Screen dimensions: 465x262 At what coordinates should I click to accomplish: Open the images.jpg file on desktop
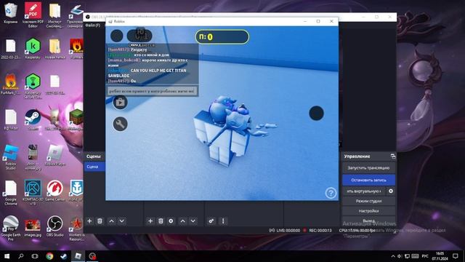pos(33,228)
